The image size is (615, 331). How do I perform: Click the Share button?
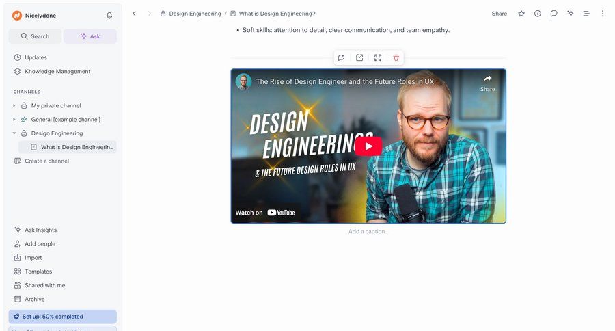tap(499, 14)
